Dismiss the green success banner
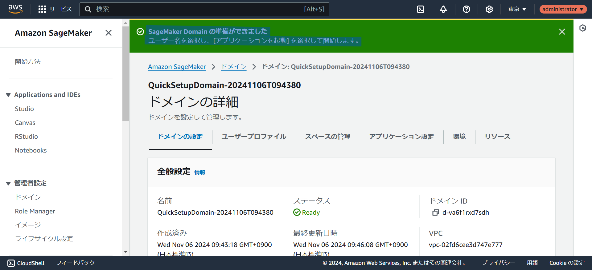Viewport: 592px width, 270px height. (x=562, y=32)
